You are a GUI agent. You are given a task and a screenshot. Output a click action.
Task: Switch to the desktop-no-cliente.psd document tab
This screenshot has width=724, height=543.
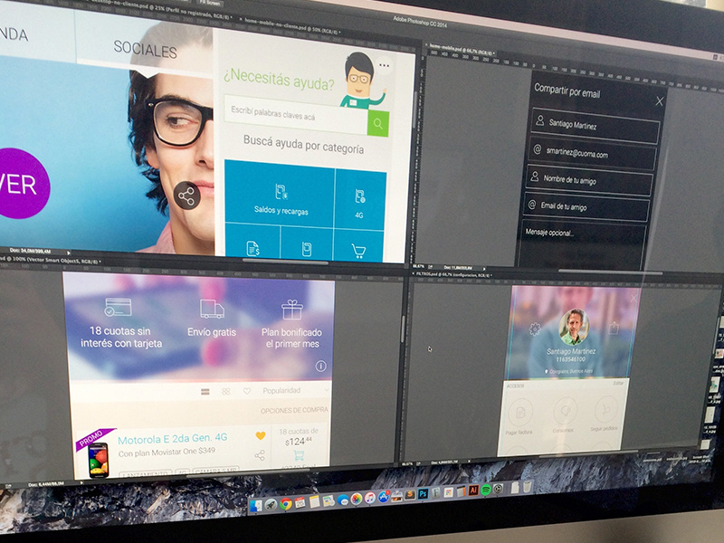coord(162,11)
